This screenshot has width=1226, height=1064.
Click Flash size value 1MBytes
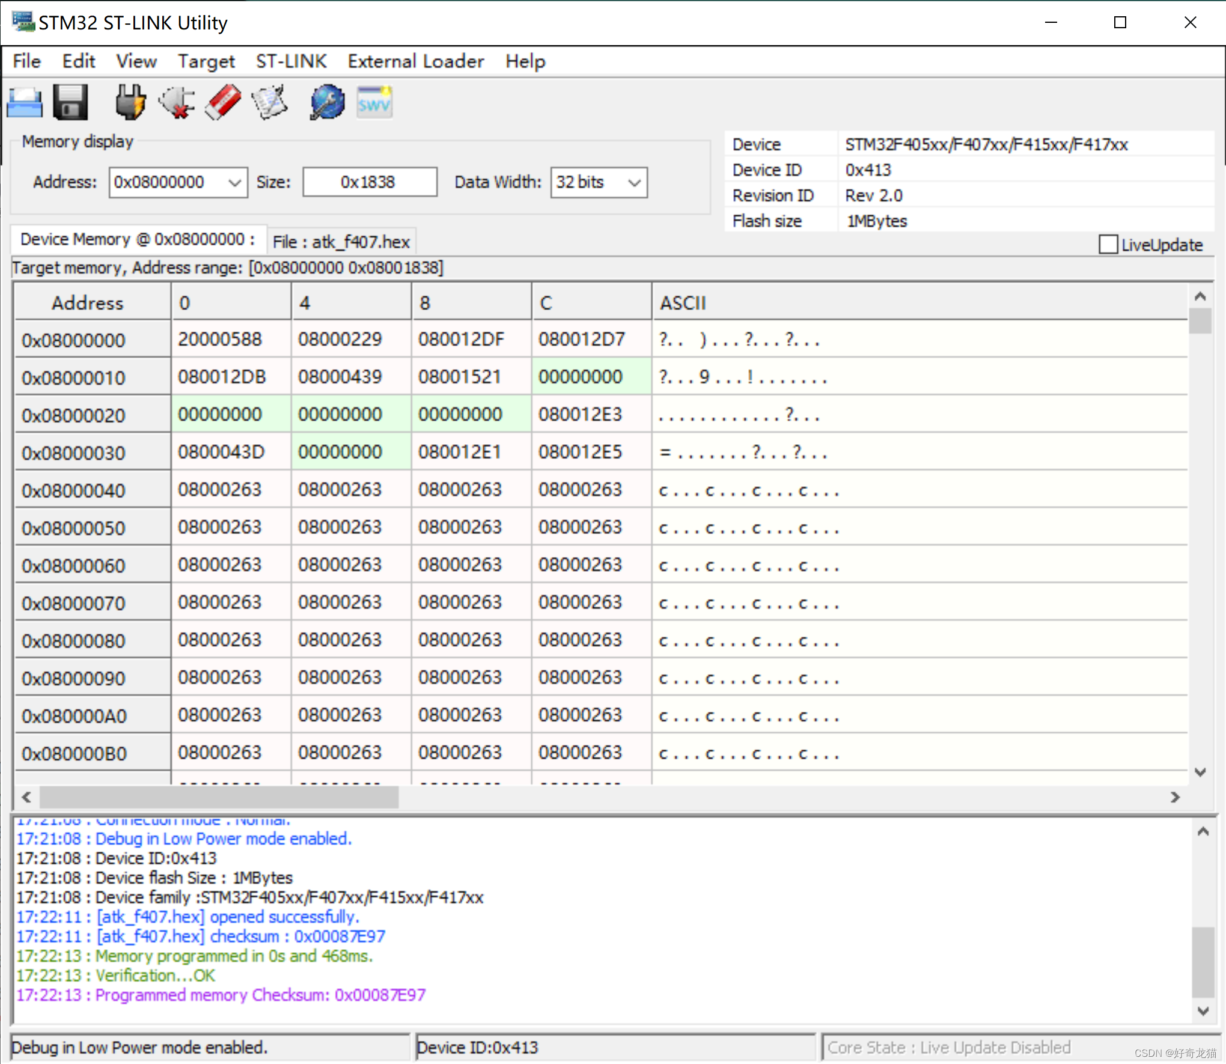(876, 221)
